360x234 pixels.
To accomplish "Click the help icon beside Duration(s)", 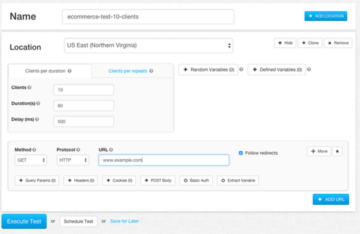I will 38,104.
